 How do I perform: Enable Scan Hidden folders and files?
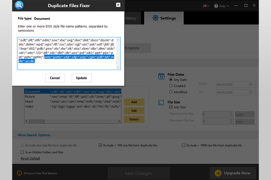[x=22, y=152]
